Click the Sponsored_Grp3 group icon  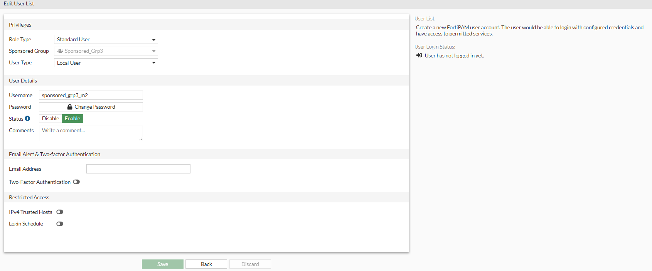tap(60, 51)
